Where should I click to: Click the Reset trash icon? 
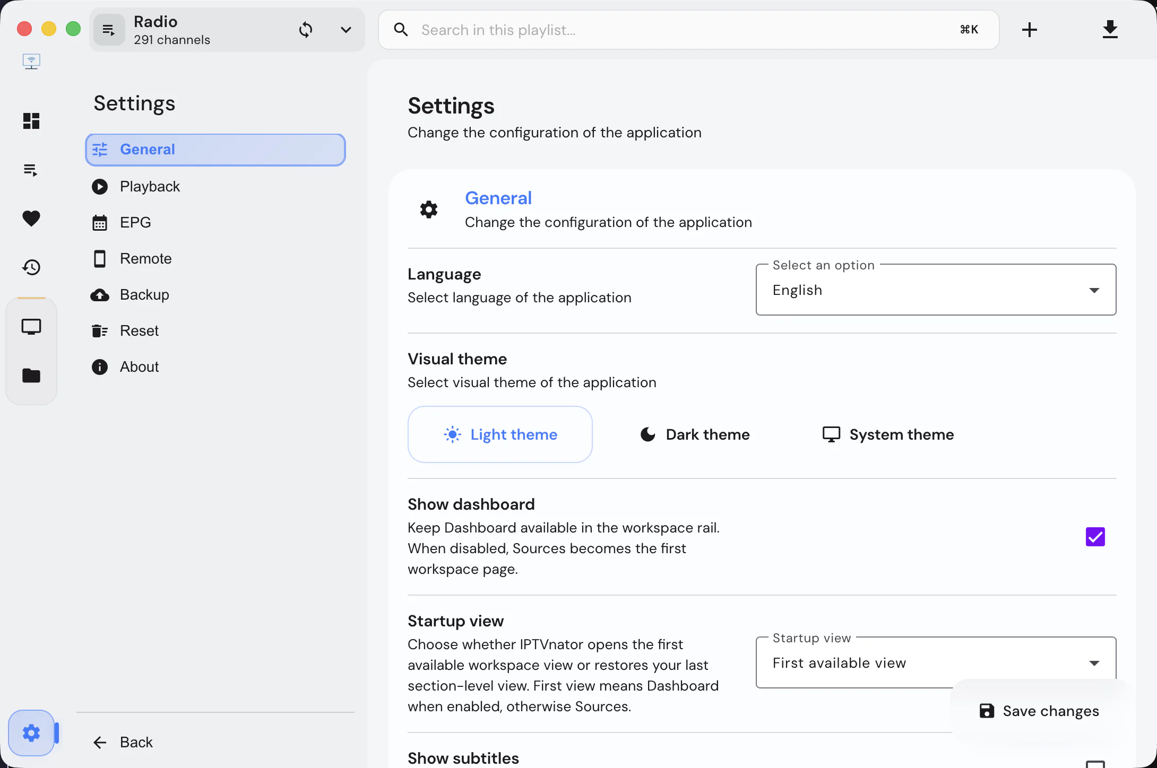[x=100, y=331]
